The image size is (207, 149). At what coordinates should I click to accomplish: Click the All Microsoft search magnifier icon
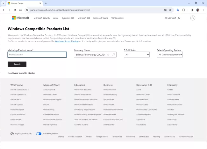coord(179,18)
